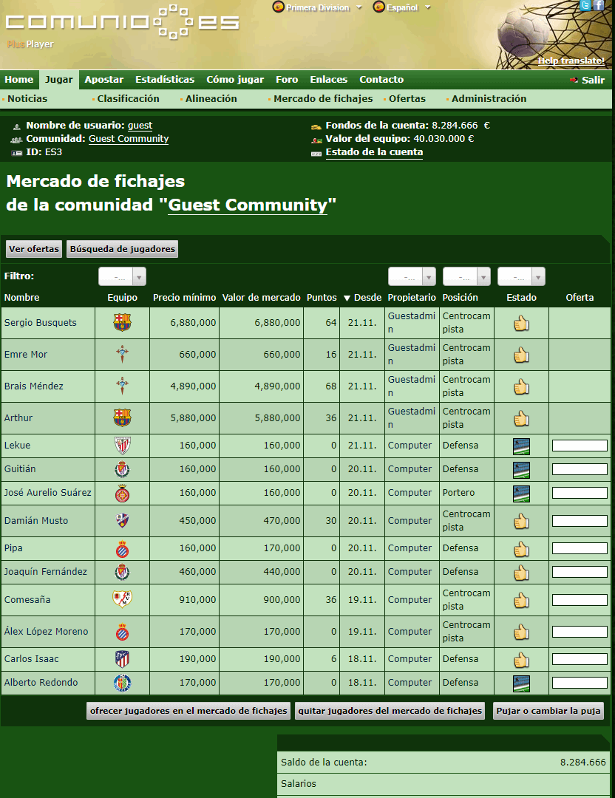
Task: Open the Español language selector
Action: pyautogui.click(x=402, y=7)
